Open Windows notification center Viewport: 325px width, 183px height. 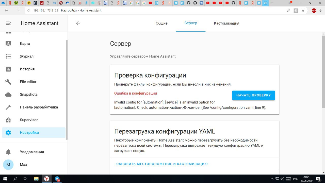(x=319, y=179)
